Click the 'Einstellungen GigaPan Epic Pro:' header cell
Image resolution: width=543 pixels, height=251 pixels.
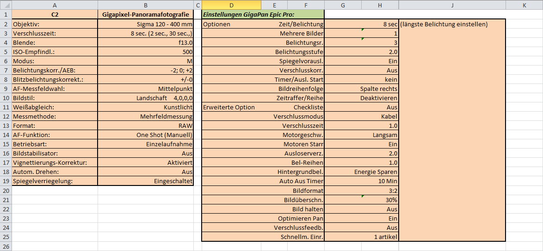tap(262, 14)
